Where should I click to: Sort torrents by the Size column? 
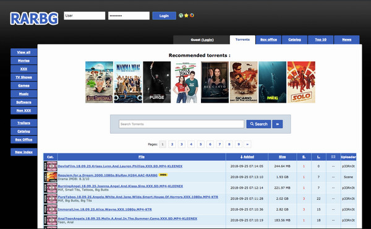click(282, 157)
